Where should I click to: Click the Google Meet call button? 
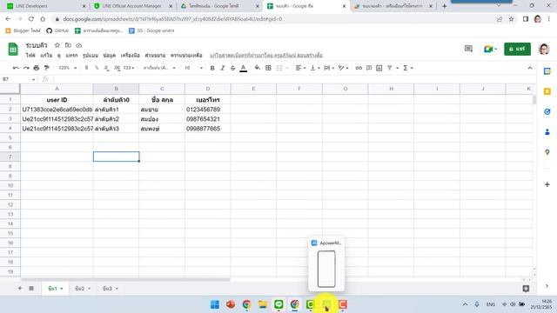[x=490, y=49]
